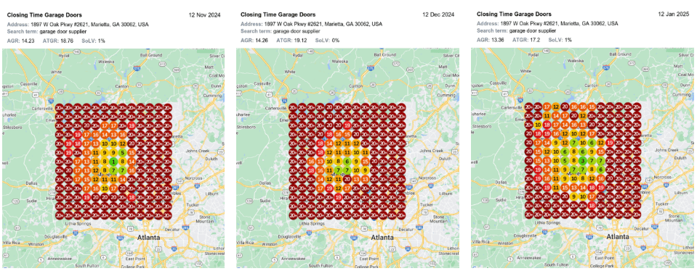This screenshot has width=697, height=271.
Task: Click the AGR value 14.26
Action: (262, 40)
